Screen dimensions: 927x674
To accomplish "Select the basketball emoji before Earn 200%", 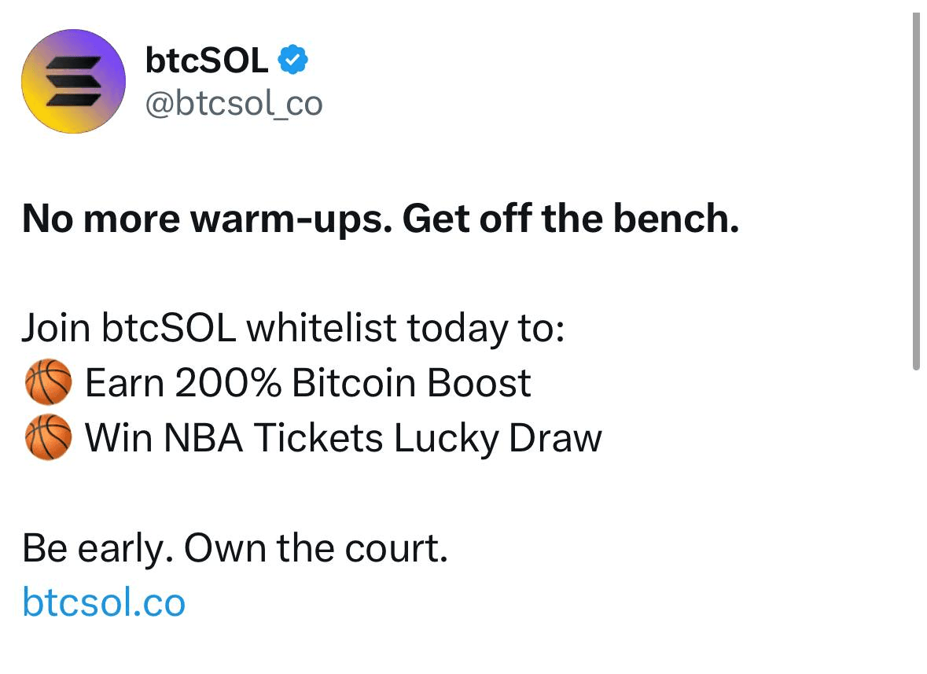I will (49, 382).
